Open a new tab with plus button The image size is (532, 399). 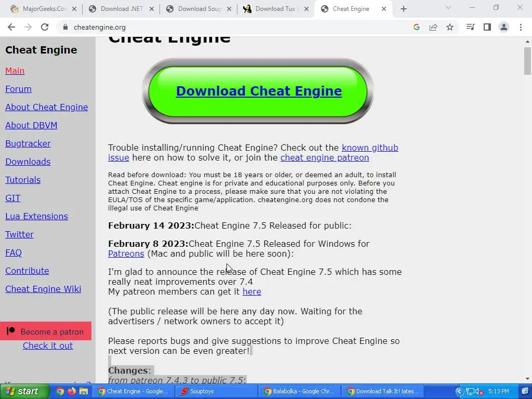pyautogui.click(x=403, y=9)
